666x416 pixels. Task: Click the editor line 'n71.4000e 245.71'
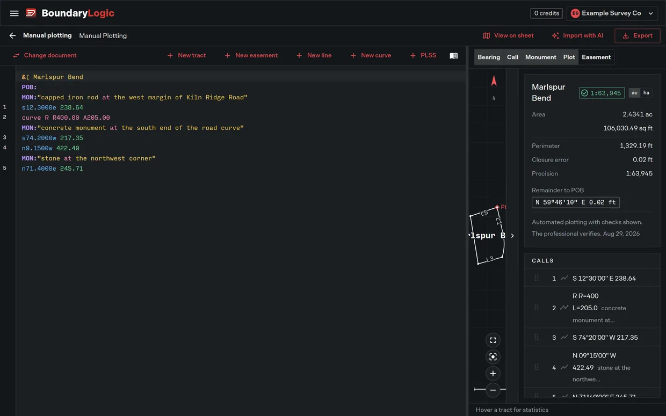[x=53, y=169]
